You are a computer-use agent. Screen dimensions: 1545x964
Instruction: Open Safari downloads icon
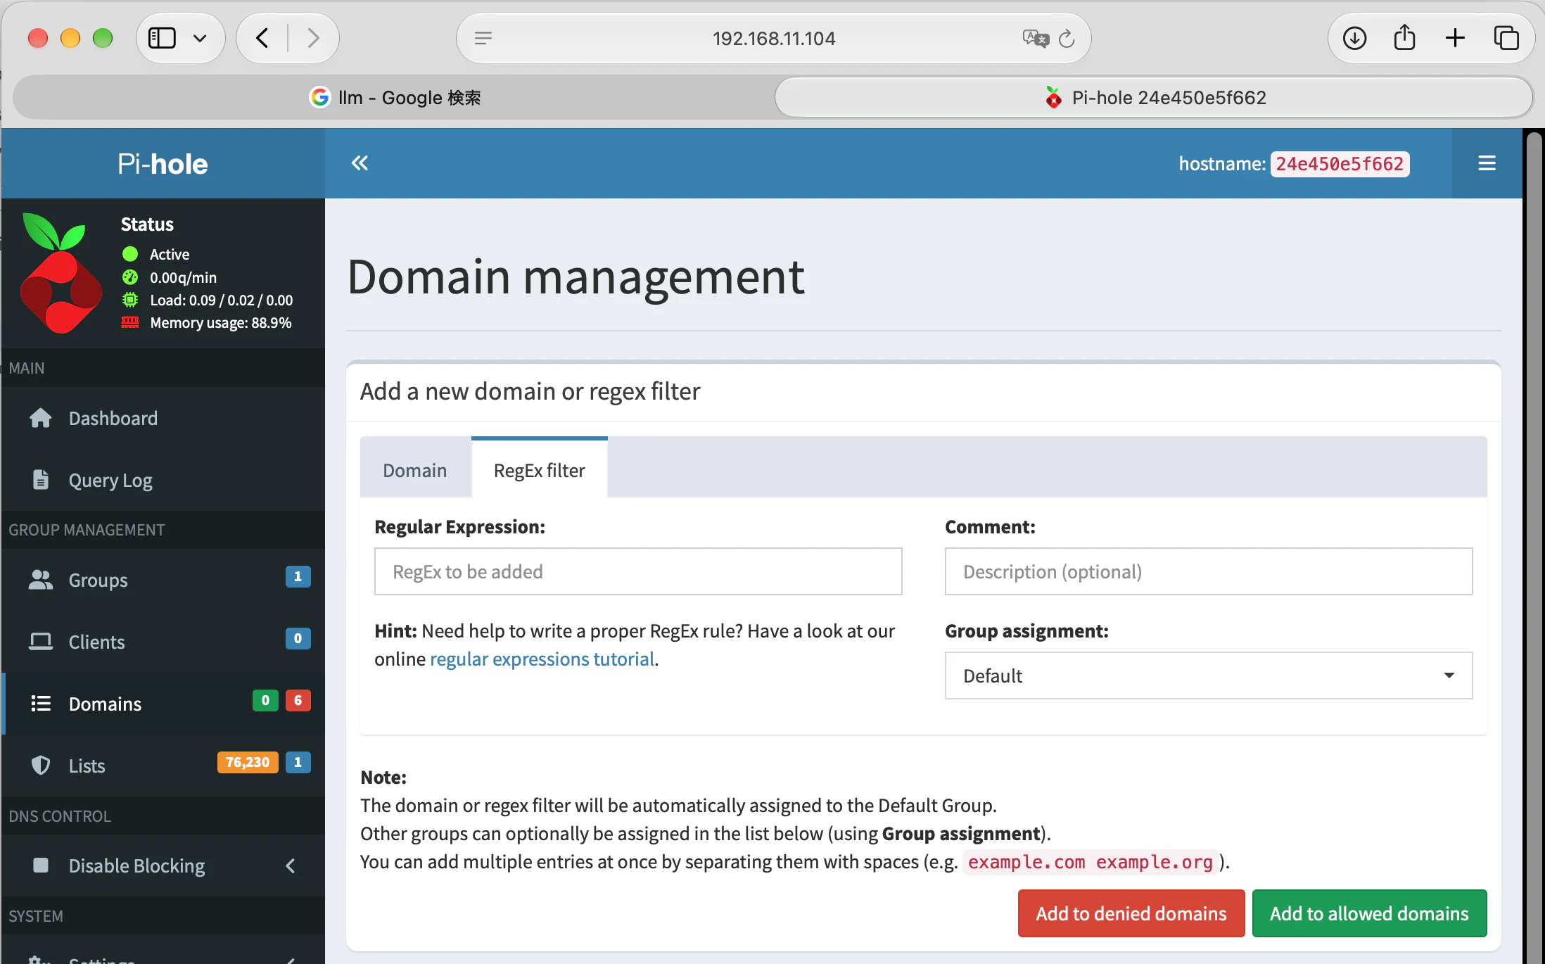click(1354, 38)
